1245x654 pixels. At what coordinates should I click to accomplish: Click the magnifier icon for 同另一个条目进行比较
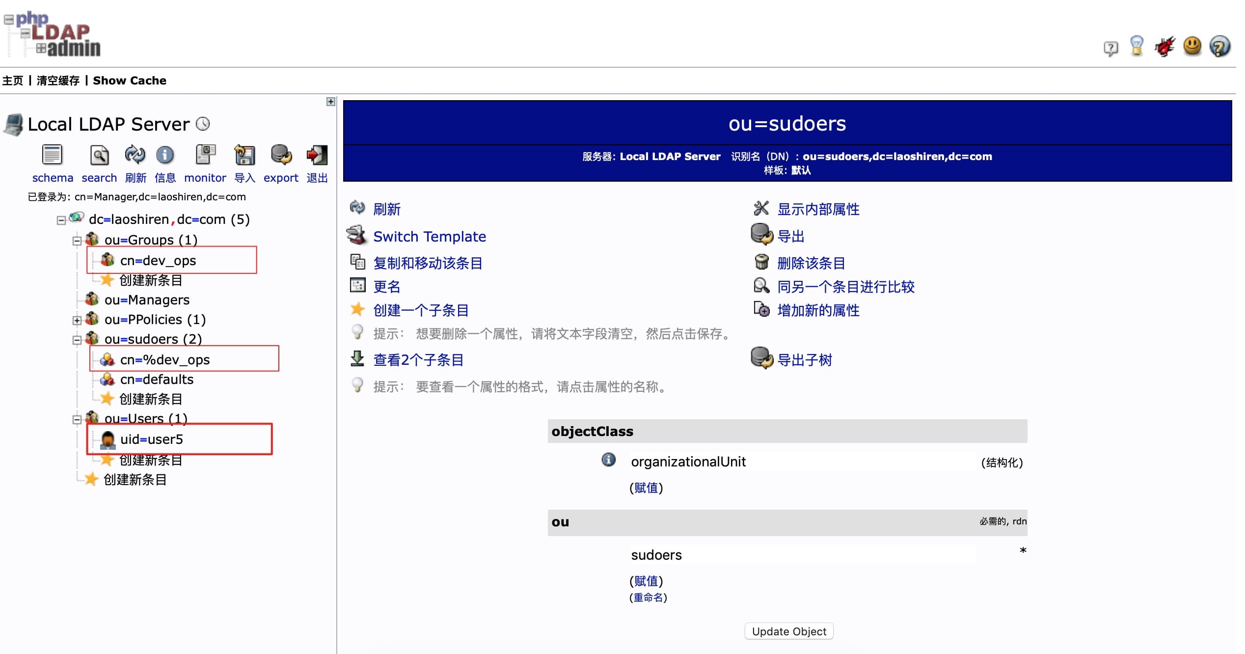pos(761,286)
